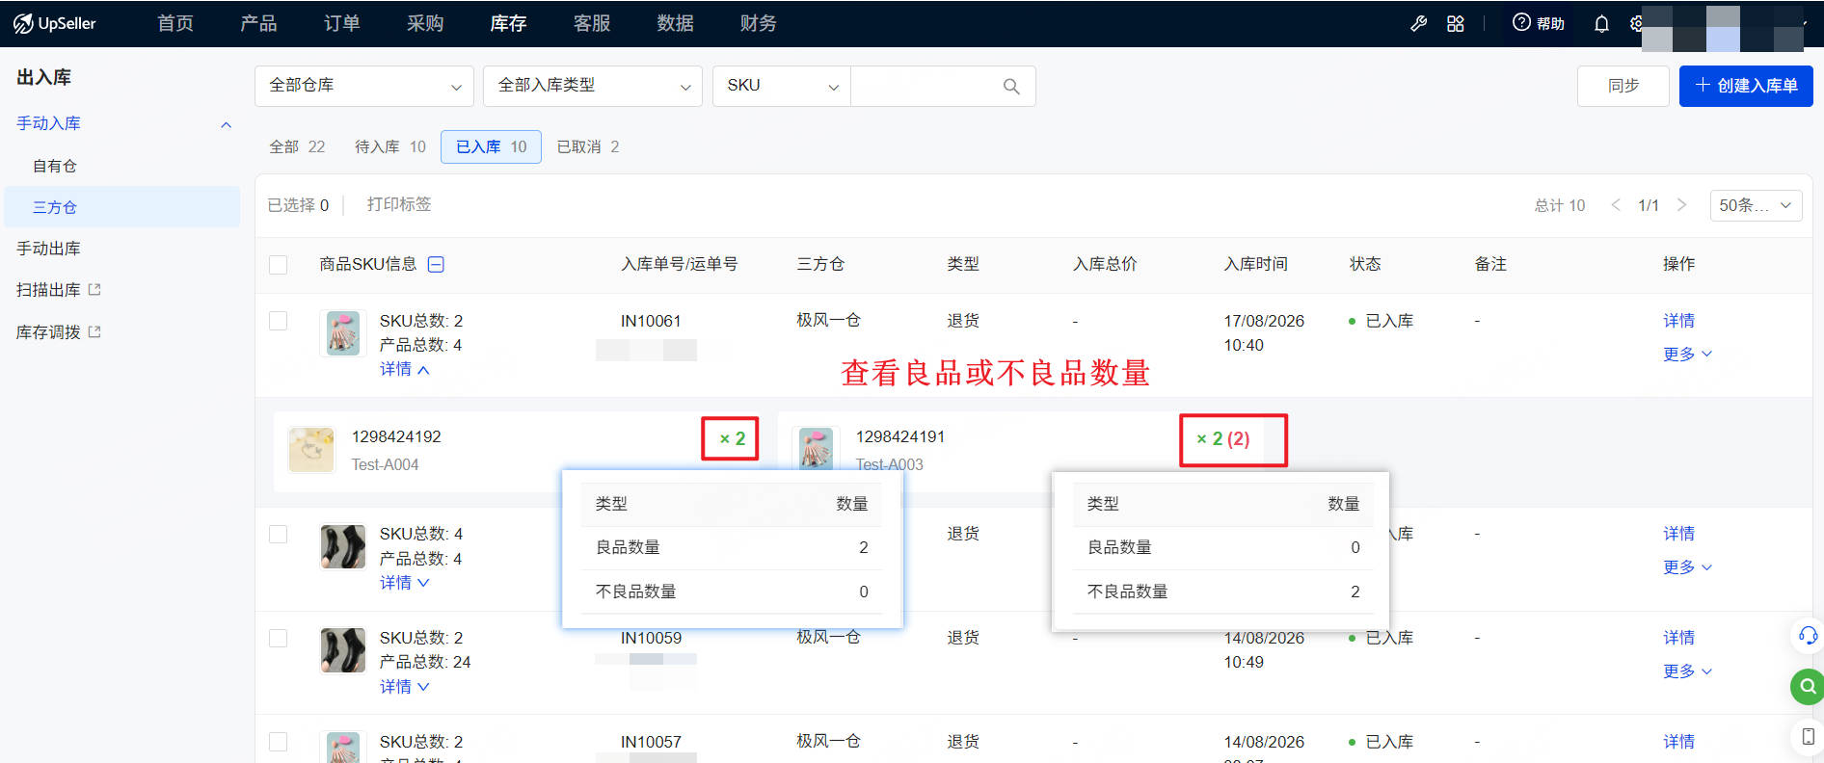This screenshot has width=1824, height=763.
Task: Open the notification bell
Action: 1601,23
